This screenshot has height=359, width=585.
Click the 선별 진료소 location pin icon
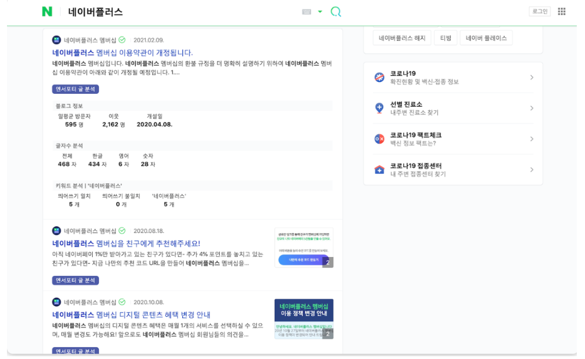click(x=379, y=108)
